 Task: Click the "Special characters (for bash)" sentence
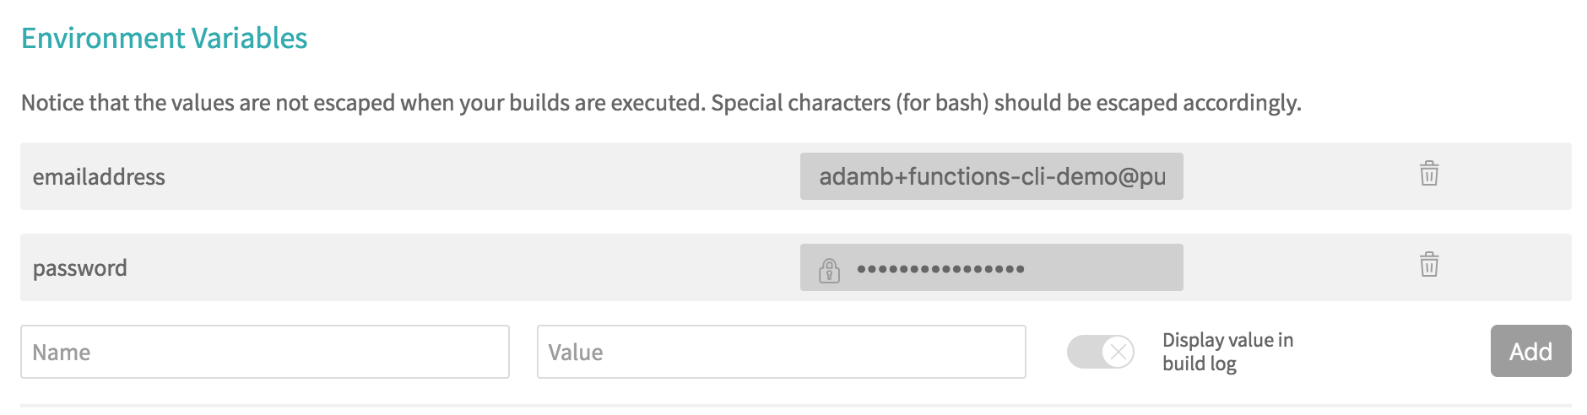1005,103
